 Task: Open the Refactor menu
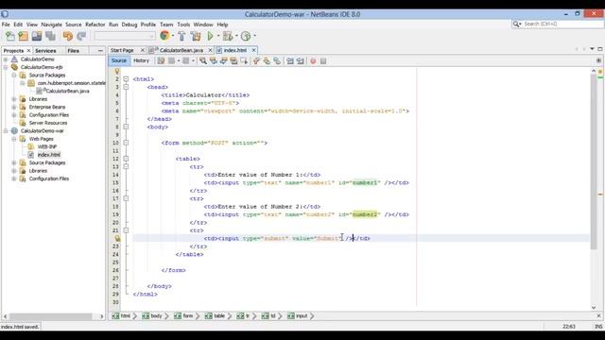[95, 25]
